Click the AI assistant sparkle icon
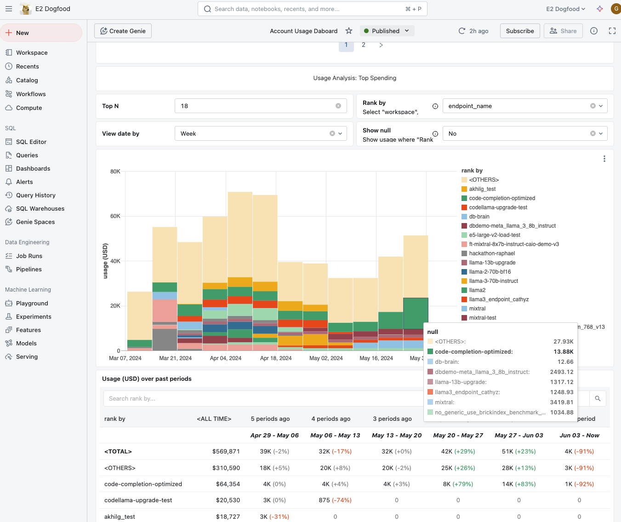The width and height of the screenshot is (621, 522). [599, 9]
